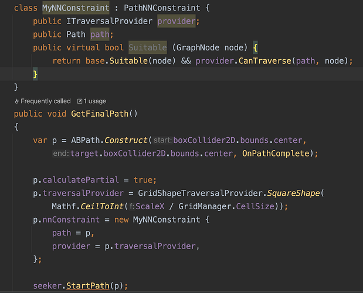Click the usage arrow icon before '1 usage'
This screenshot has width=363, height=293.
[x=80, y=101]
